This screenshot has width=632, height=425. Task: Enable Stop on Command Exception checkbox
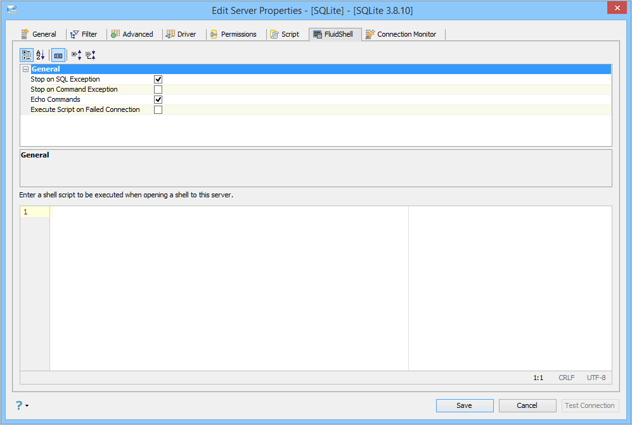[158, 89]
